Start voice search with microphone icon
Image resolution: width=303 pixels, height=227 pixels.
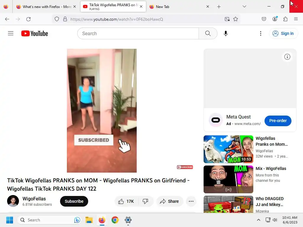tap(225, 33)
